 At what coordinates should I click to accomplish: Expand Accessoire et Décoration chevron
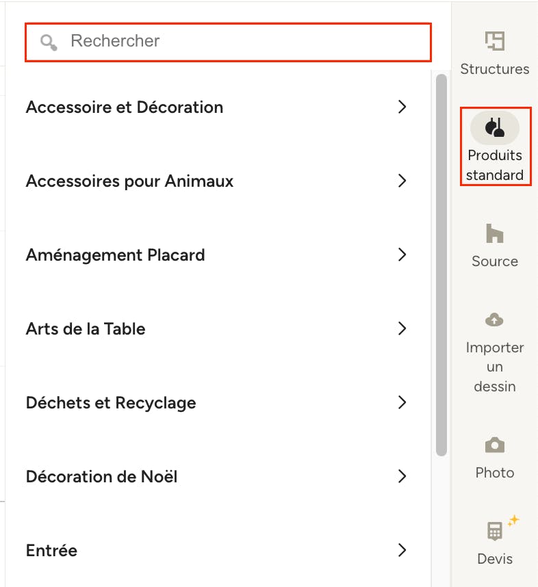(x=402, y=107)
